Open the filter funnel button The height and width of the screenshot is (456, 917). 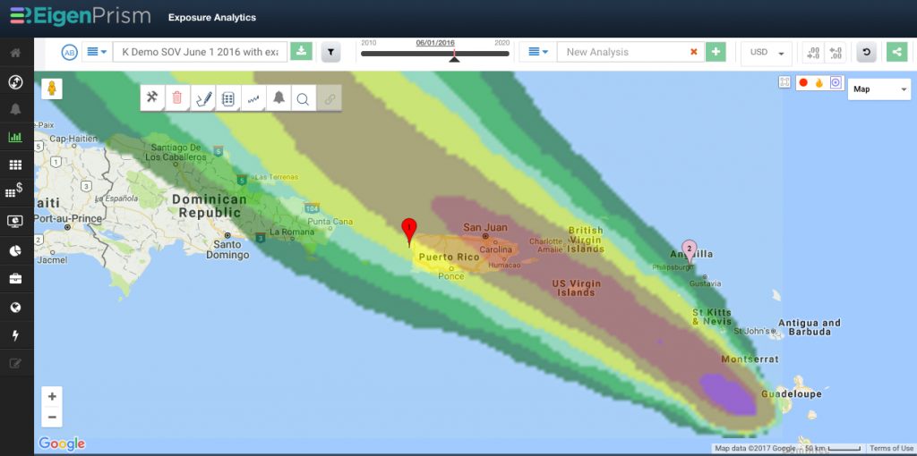tap(330, 52)
